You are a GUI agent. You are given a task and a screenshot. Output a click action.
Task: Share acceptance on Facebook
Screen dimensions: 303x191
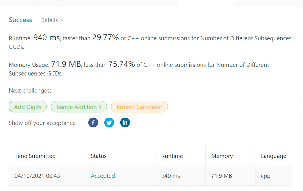(93, 122)
